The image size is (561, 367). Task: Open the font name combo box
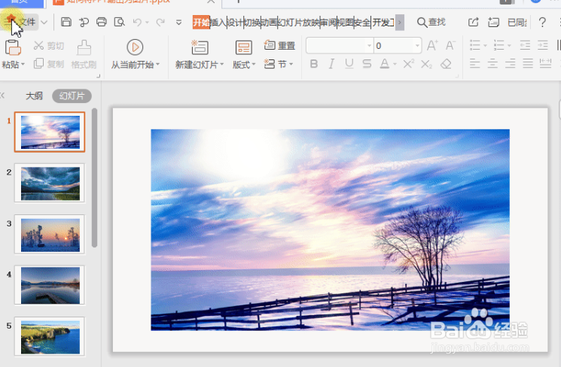(340, 45)
